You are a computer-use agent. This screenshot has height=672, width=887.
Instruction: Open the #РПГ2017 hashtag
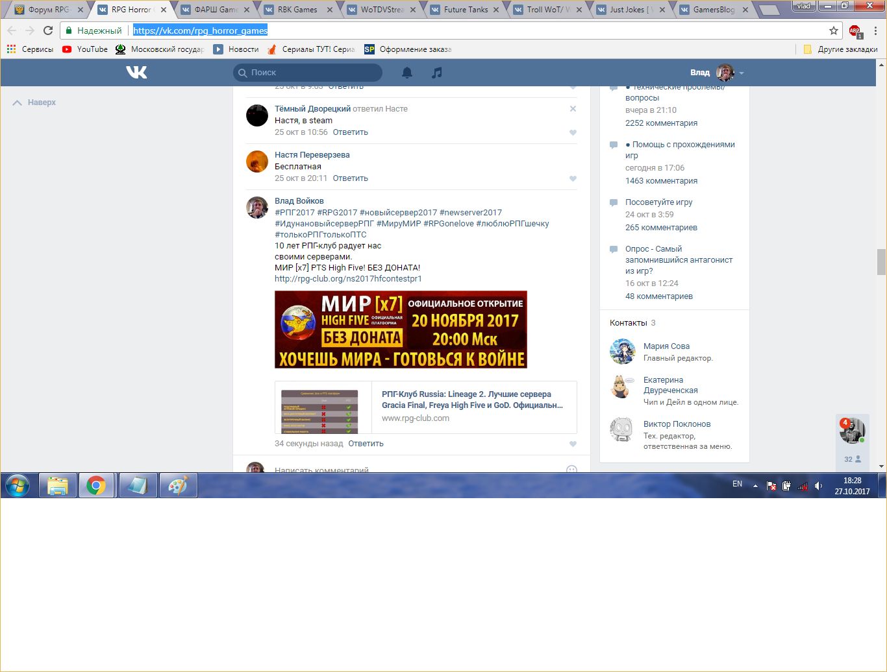(x=295, y=213)
